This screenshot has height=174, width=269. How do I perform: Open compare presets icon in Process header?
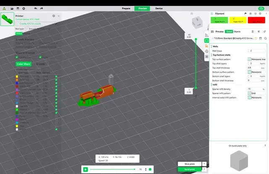pyautogui.click(x=253, y=32)
